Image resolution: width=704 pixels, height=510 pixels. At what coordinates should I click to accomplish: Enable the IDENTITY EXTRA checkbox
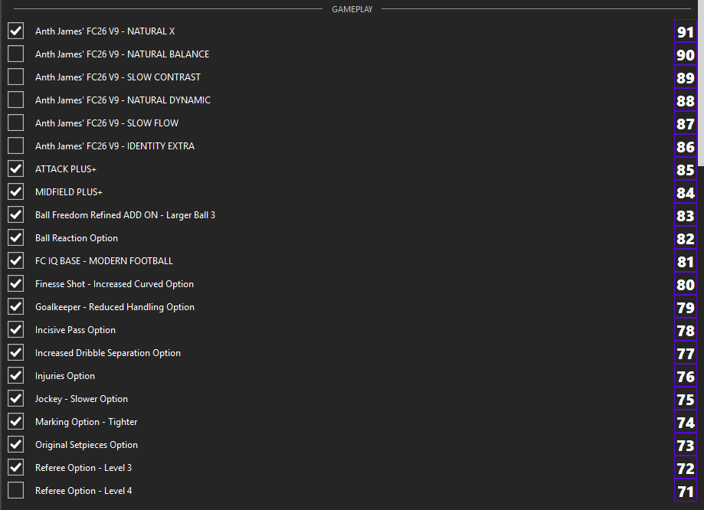coord(16,145)
